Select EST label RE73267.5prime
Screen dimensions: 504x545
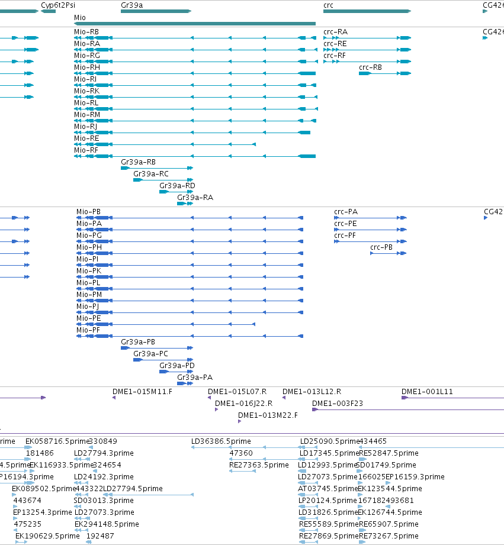click(389, 536)
